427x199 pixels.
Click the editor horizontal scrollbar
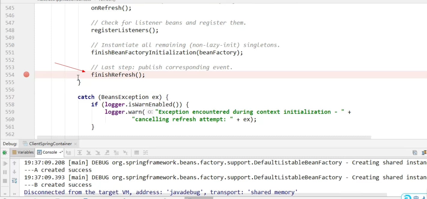click(204, 137)
